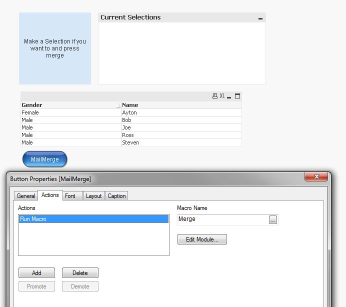Select the name Joe
Viewport: 346px width, 307px height.
181,127
